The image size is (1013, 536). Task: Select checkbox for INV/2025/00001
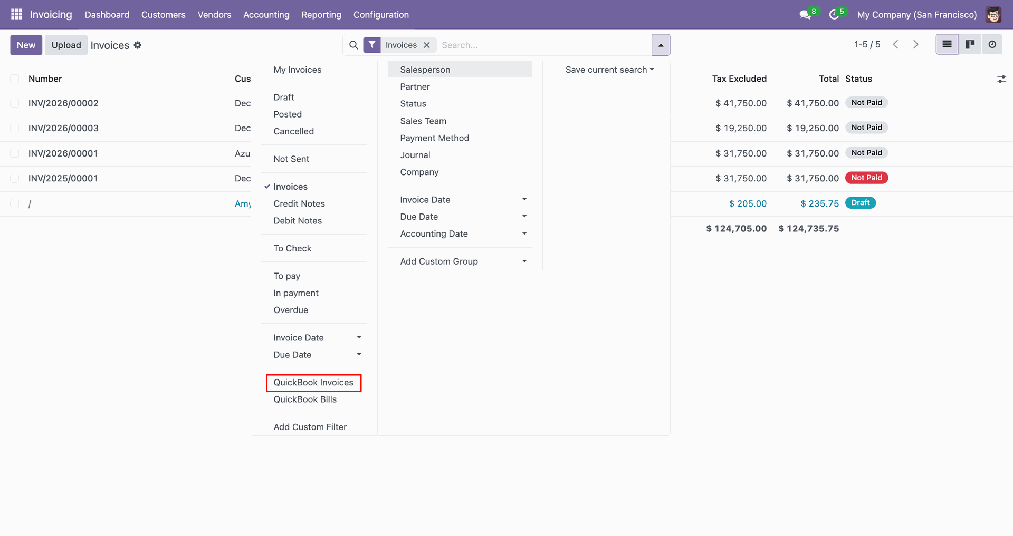15,179
